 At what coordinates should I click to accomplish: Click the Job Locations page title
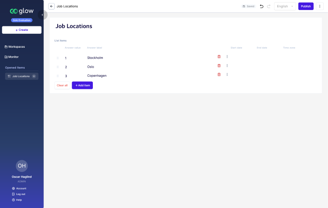(x=74, y=26)
